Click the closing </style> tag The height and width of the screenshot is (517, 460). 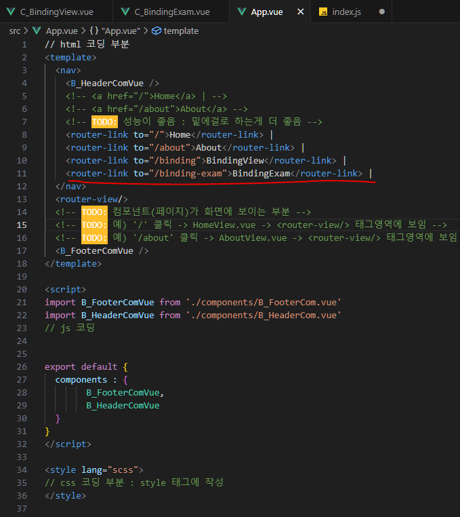point(66,495)
